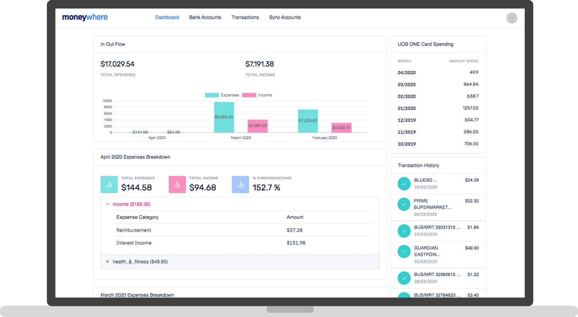
Task: Toggle the Expenses legend swatch
Action: coord(212,95)
